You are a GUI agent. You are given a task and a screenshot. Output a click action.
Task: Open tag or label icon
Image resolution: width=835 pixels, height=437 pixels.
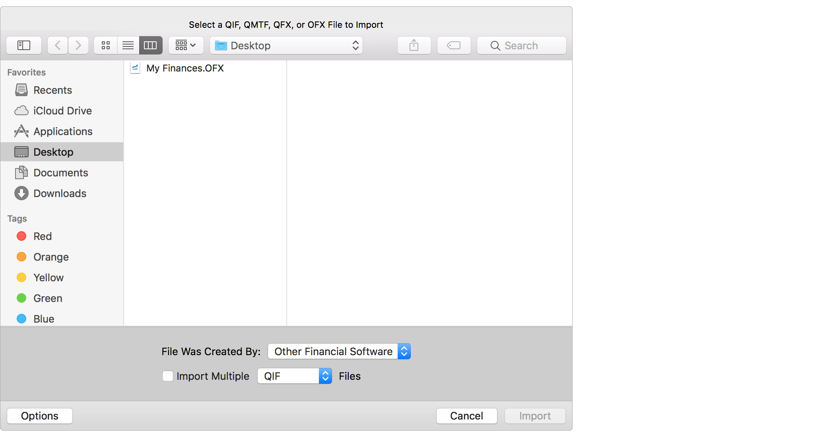point(454,45)
